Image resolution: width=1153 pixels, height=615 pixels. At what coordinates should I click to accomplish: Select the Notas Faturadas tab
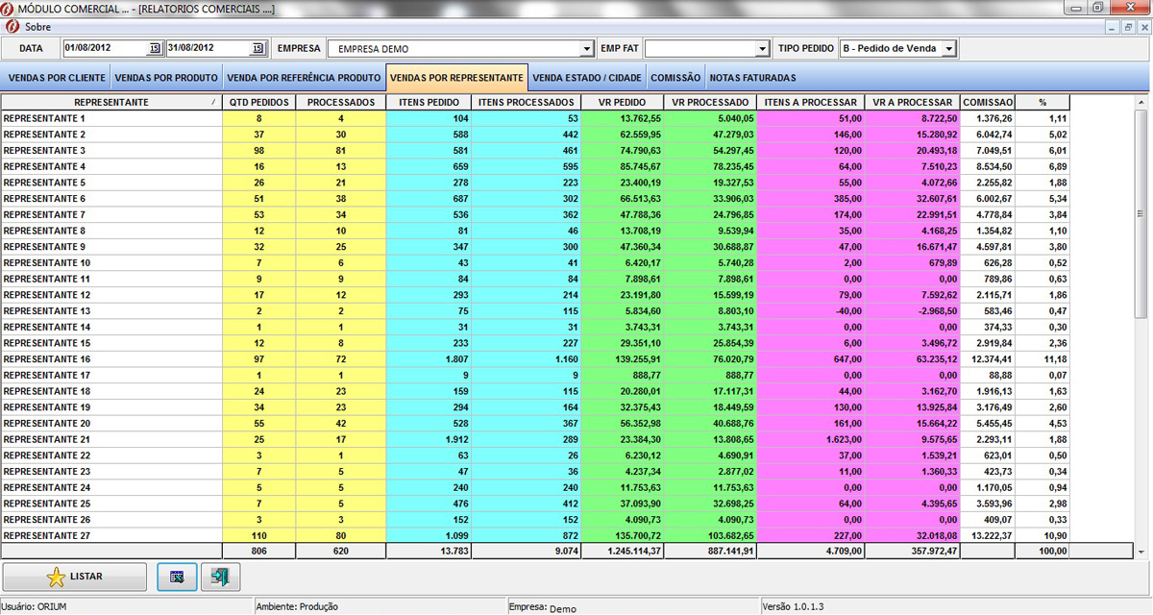pos(752,78)
